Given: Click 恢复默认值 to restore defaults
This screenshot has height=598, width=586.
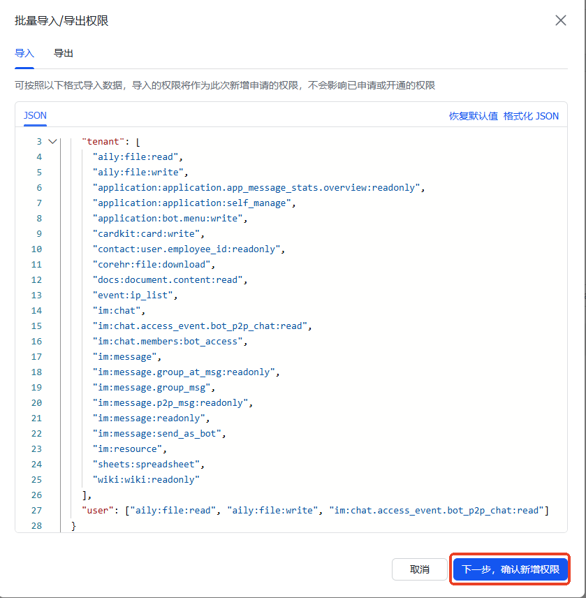Looking at the screenshot, I should tap(472, 116).
